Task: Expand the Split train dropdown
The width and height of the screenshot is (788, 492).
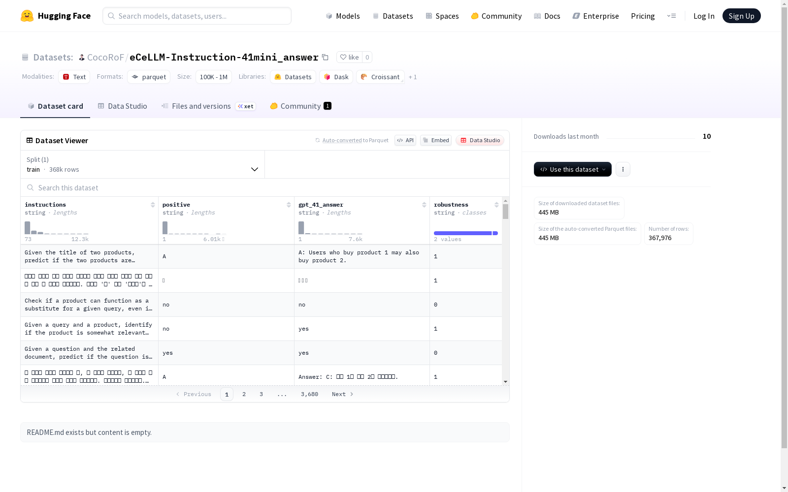Action: [143, 164]
